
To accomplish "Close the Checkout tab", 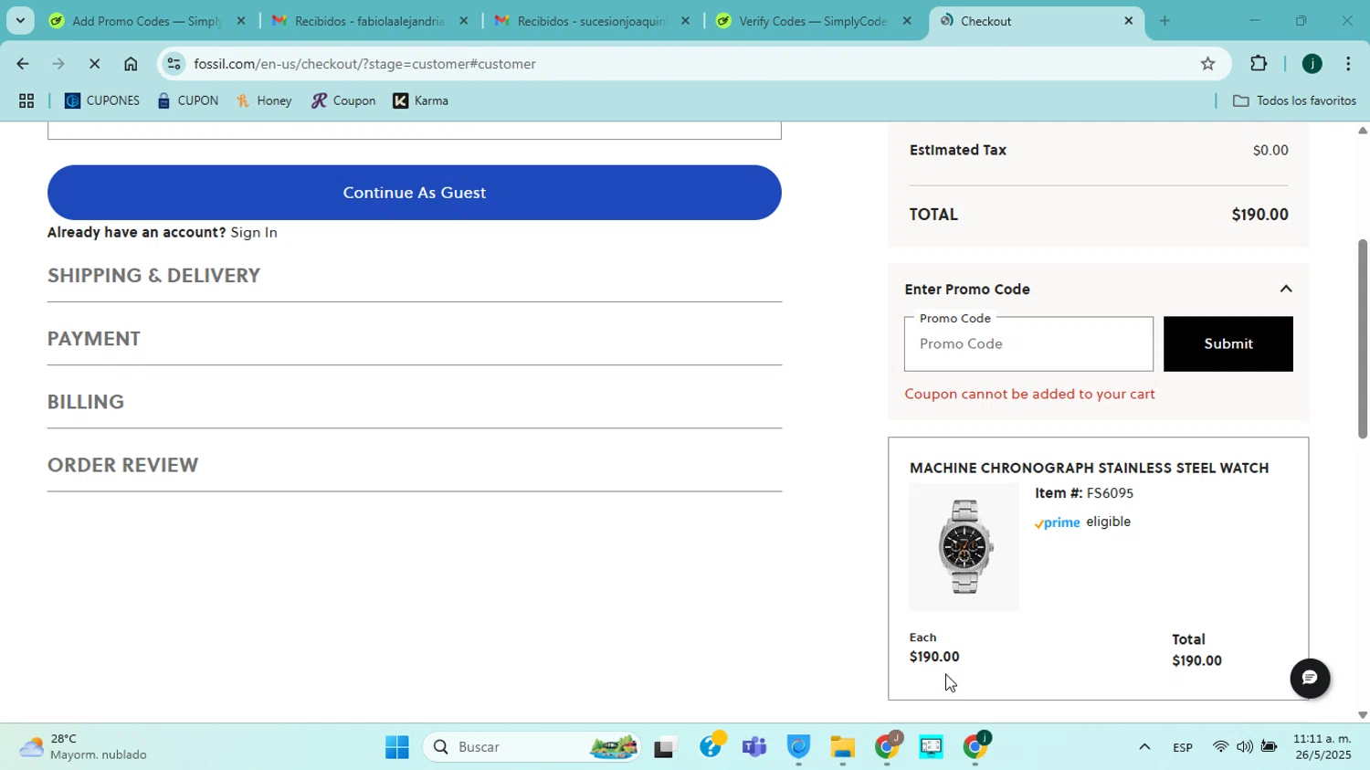I will [x=1129, y=20].
